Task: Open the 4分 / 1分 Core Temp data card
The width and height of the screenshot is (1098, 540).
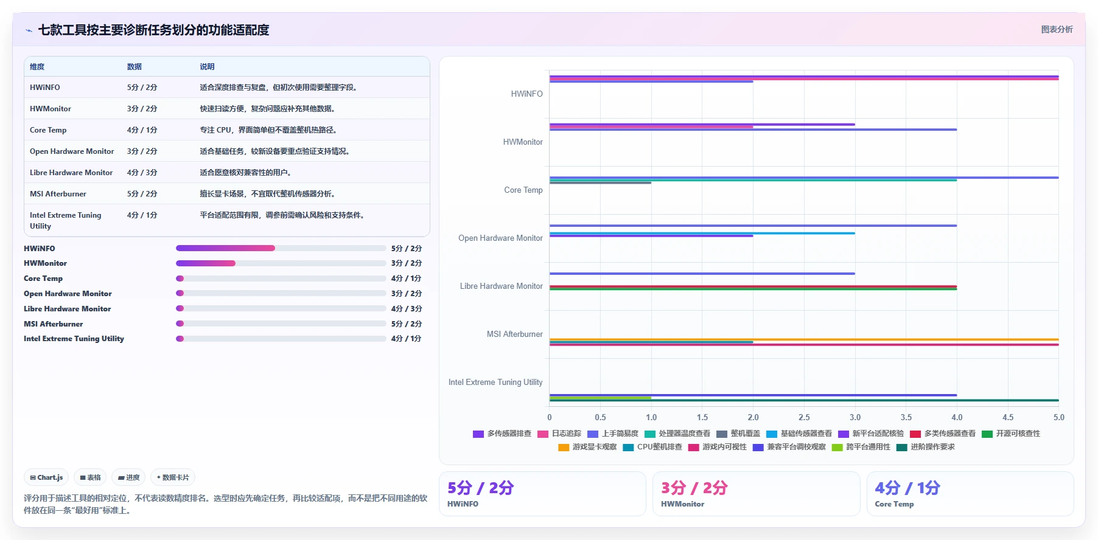Action: coord(970,494)
